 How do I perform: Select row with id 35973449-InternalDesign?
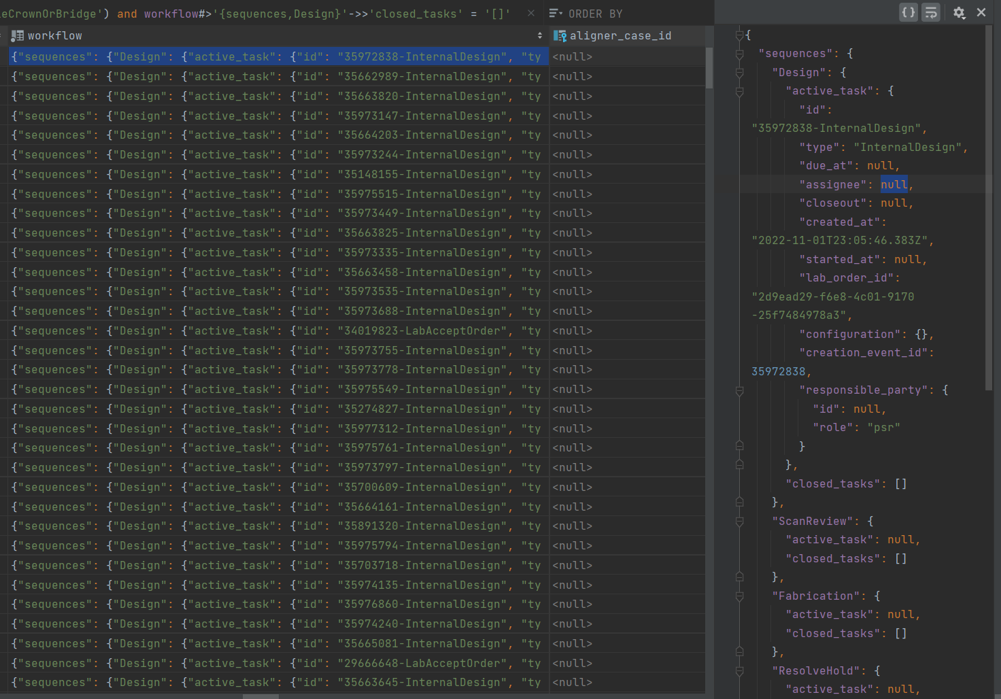click(x=279, y=214)
